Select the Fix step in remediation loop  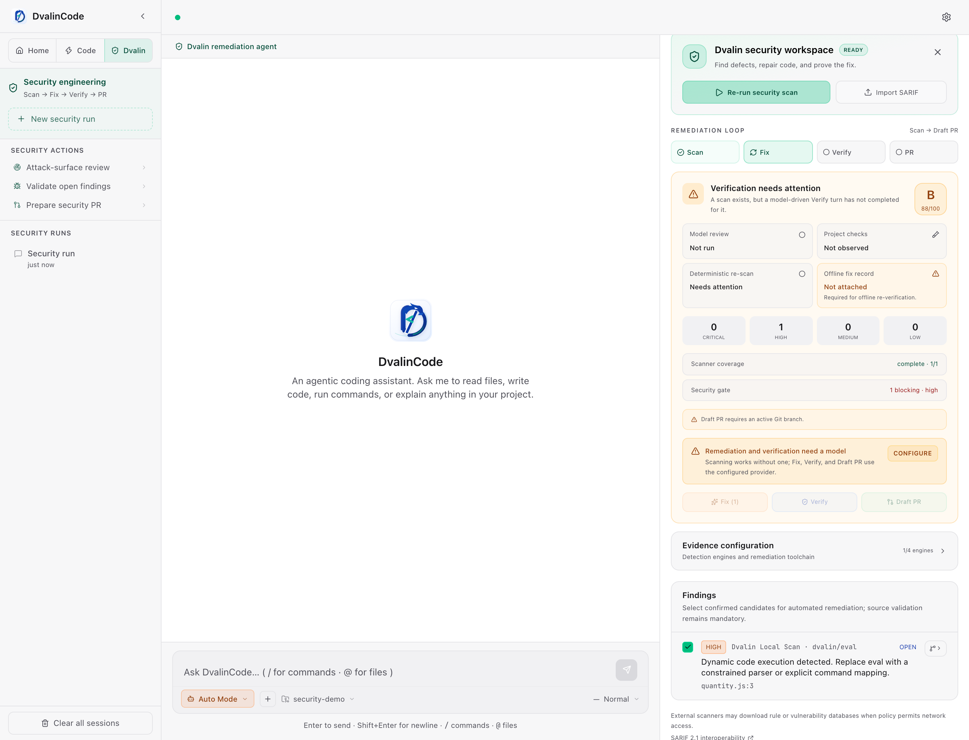tap(778, 152)
